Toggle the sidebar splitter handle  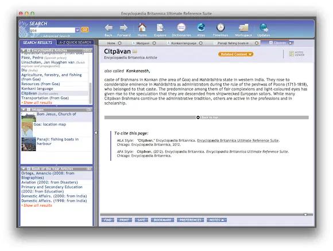coord(96,133)
